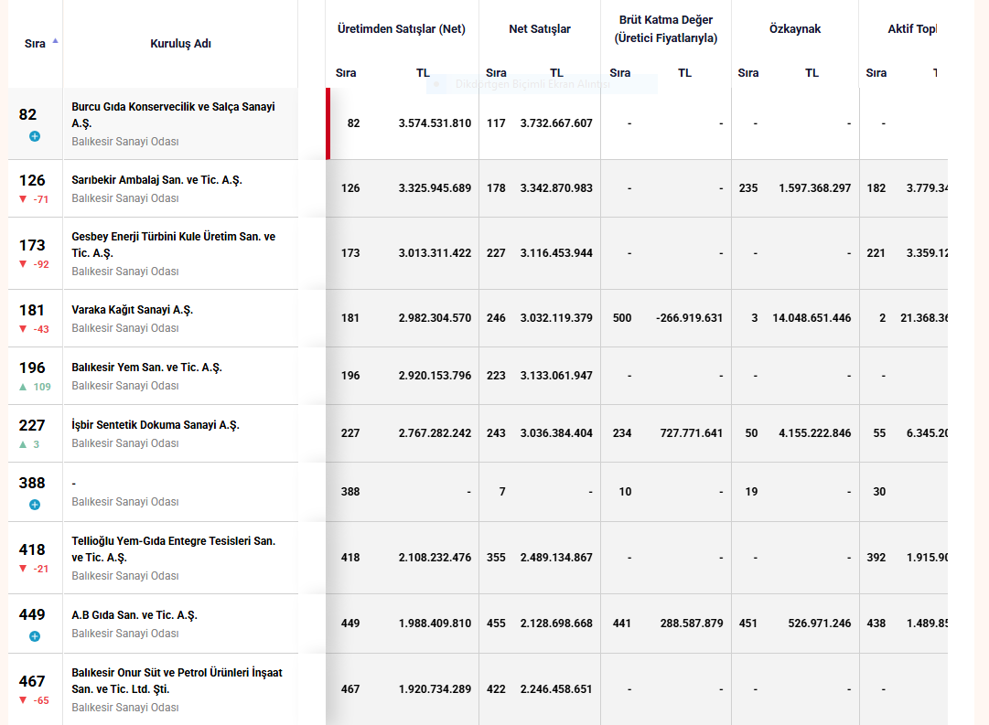989x725 pixels.
Task: Select gross value added rank 500
Action: click(x=622, y=318)
